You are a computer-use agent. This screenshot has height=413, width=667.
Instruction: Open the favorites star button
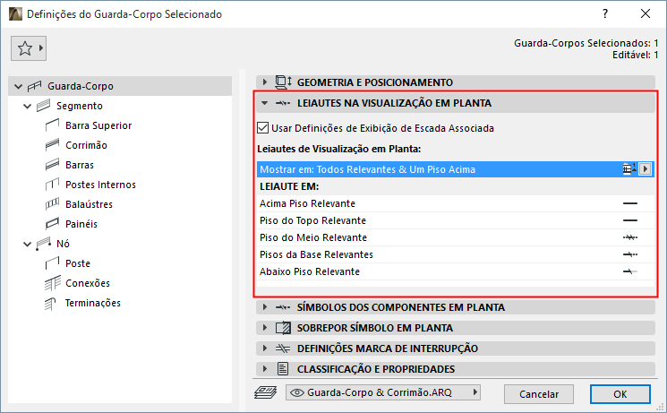(x=30, y=48)
